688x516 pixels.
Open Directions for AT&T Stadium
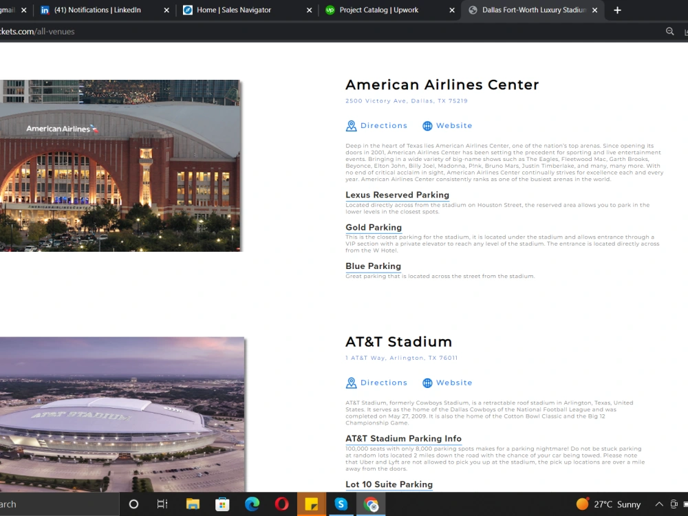click(x=383, y=383)
